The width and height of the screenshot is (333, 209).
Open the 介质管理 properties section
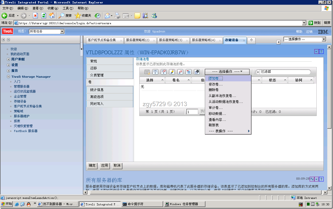tap(110, 75)
